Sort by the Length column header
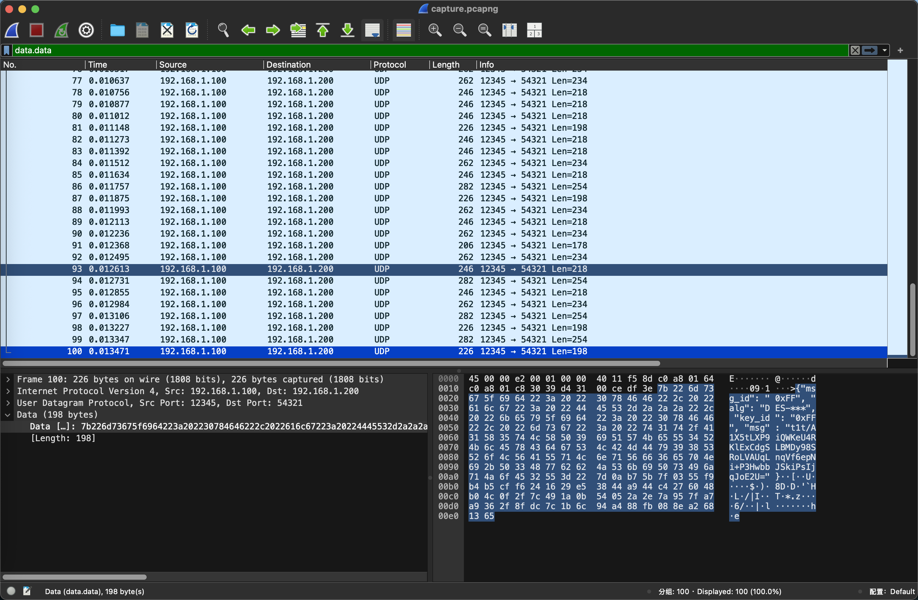918x600 pixels. [x=453, y=64]
